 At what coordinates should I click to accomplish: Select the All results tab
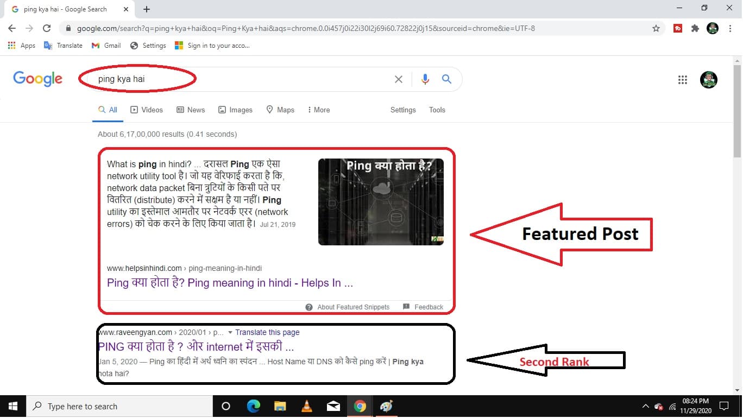pos(108,110)
